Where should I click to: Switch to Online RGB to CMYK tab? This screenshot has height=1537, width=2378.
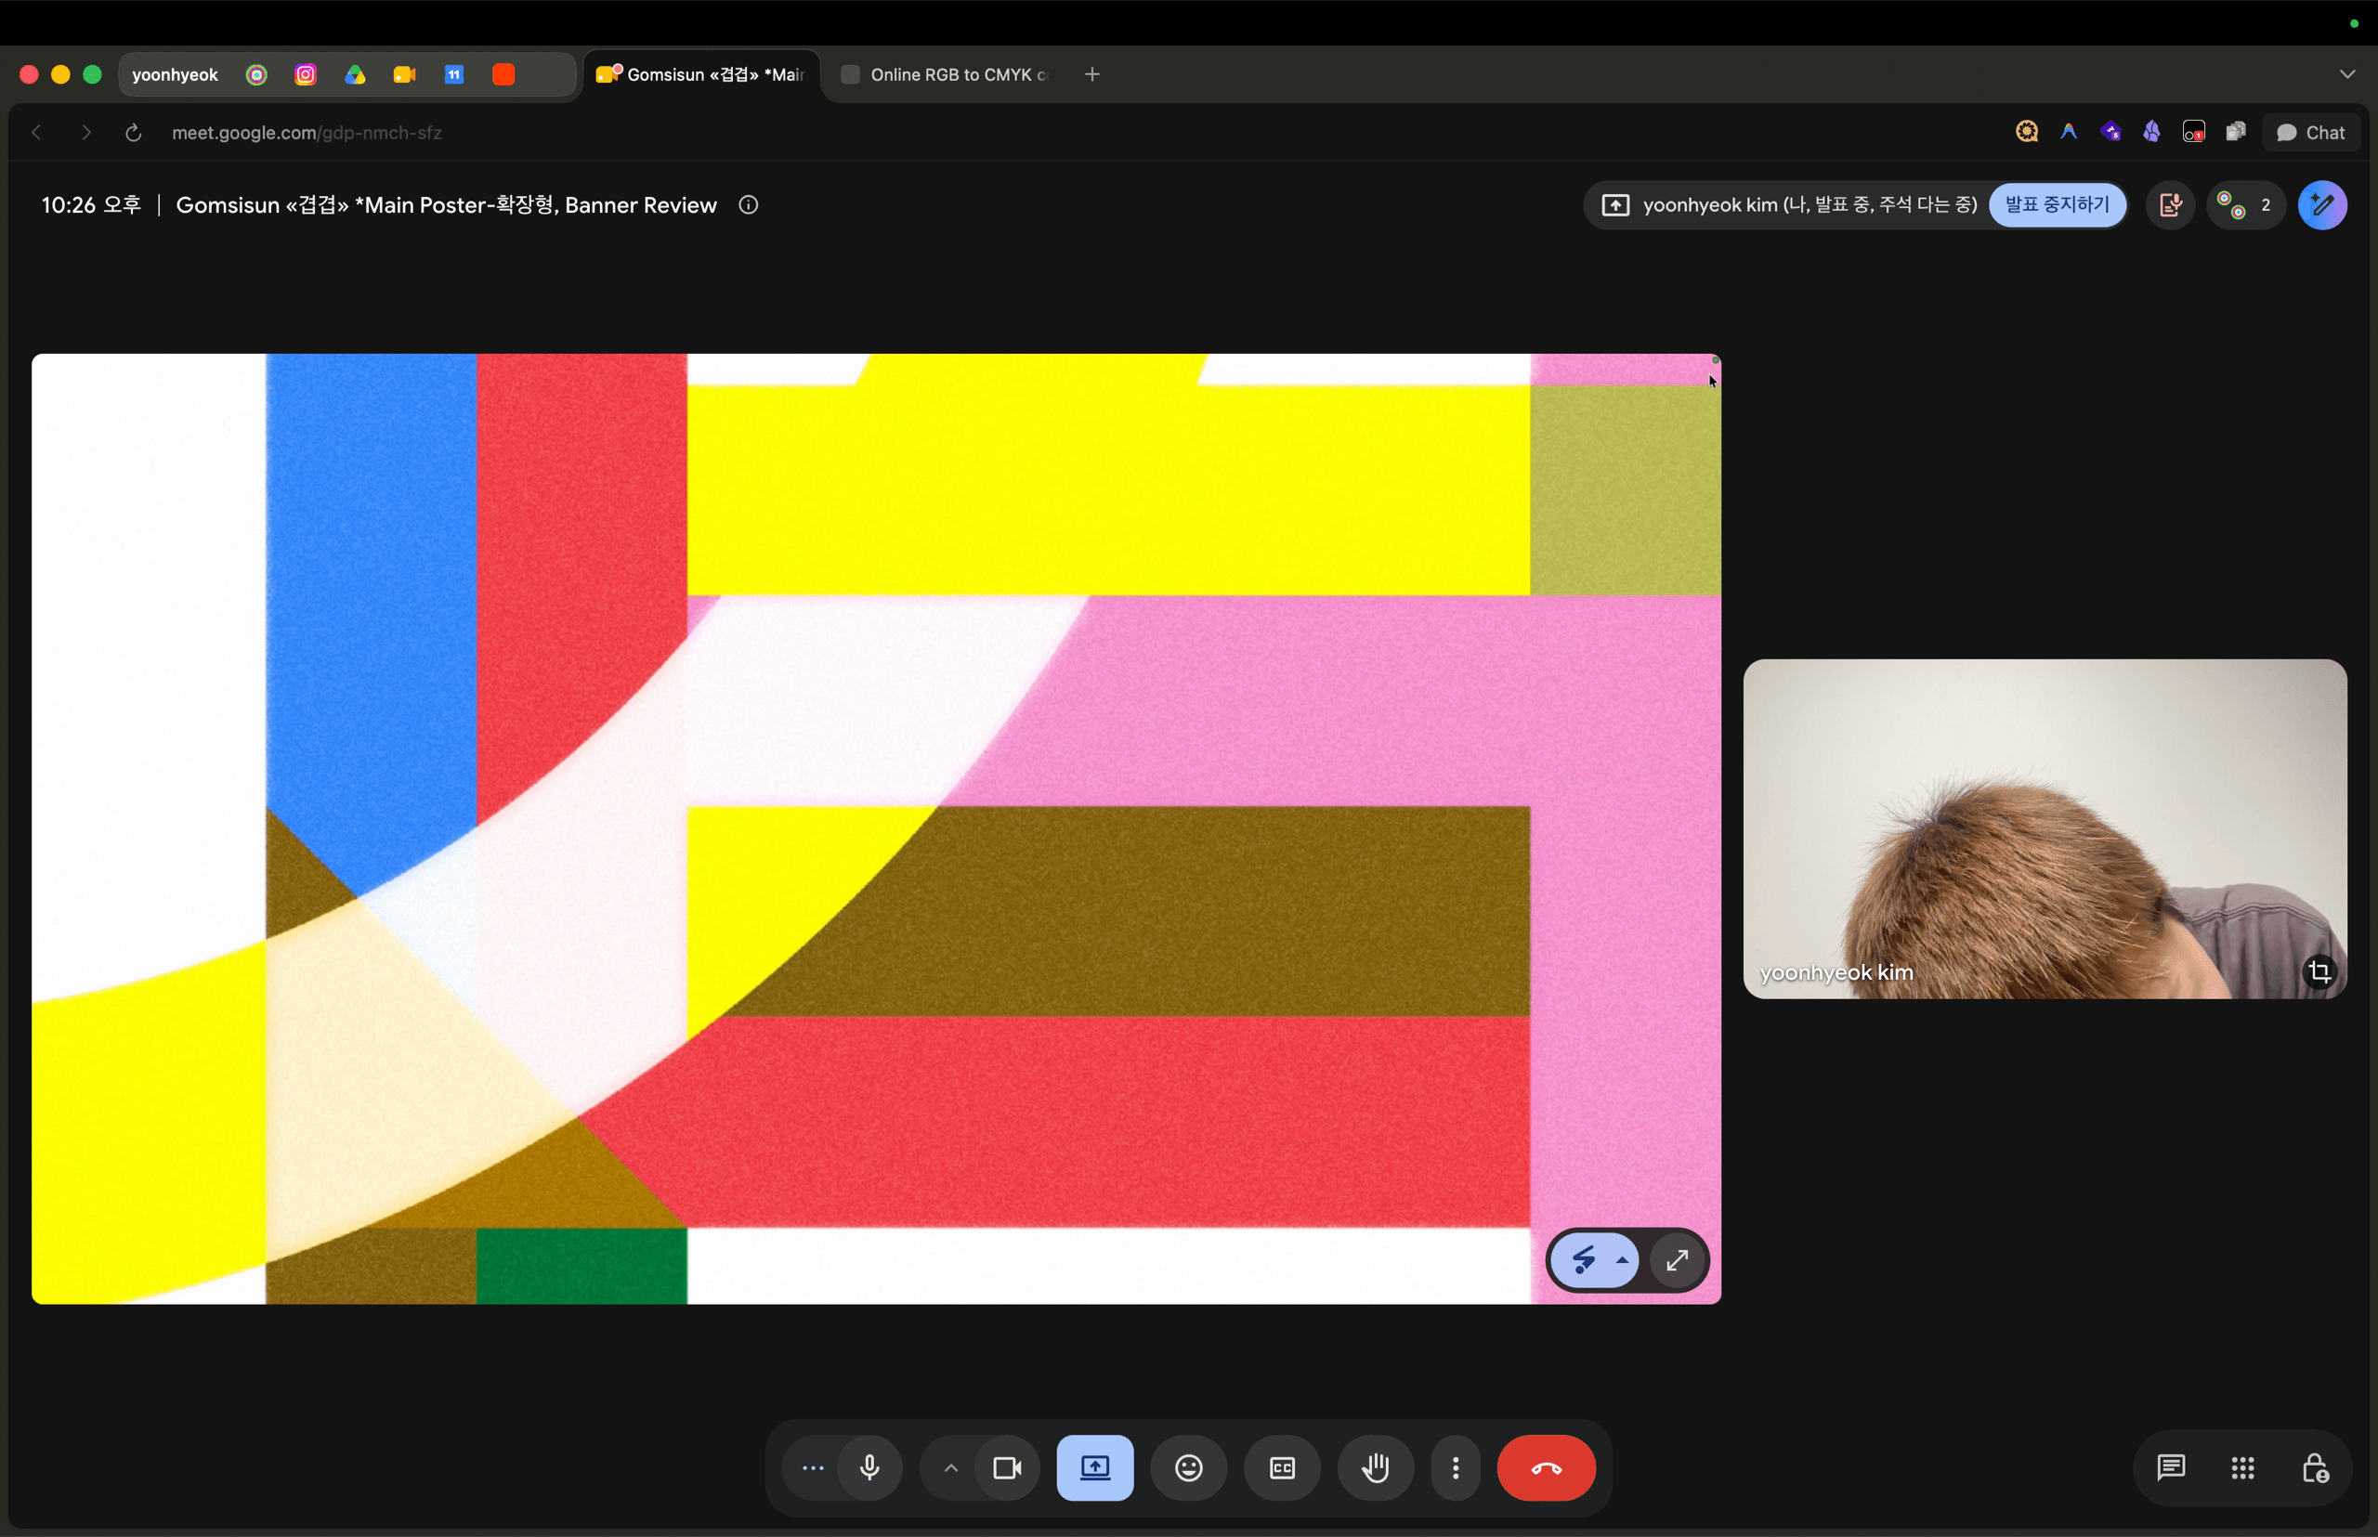pos(947,75)
